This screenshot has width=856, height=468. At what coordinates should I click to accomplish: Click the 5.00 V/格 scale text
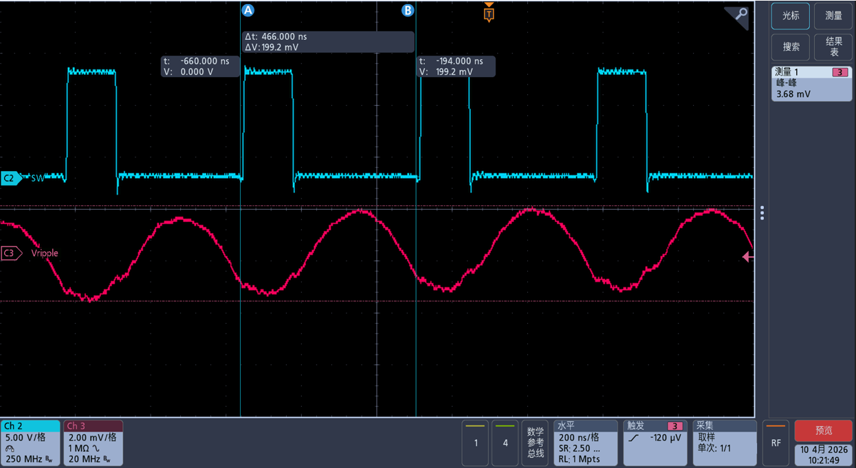tap(25, 437)
